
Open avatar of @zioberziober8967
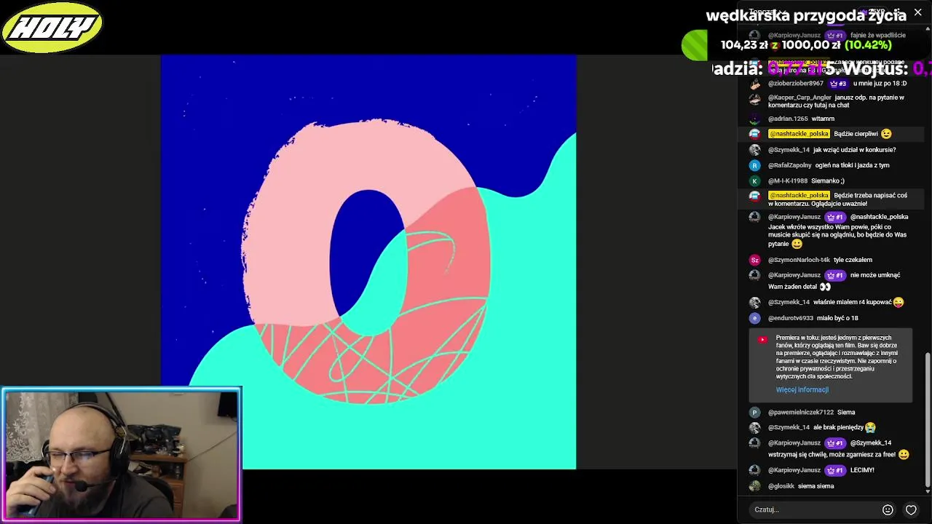click(754, 83)
